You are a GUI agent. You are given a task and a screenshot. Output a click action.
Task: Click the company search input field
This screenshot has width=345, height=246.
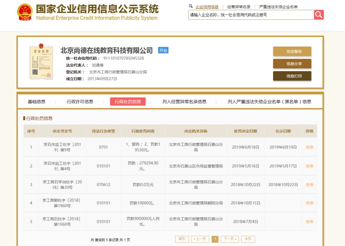(249, 15)
